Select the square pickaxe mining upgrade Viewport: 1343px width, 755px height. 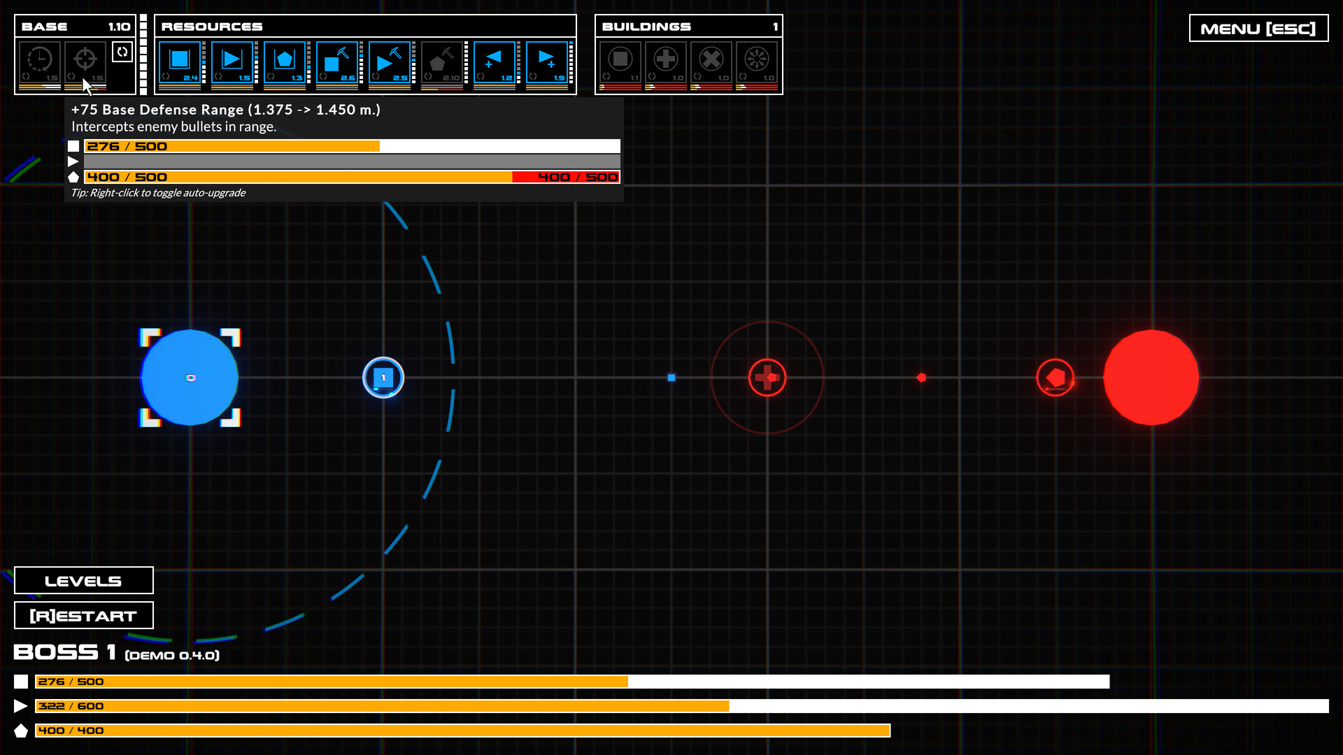click(338, 60)
